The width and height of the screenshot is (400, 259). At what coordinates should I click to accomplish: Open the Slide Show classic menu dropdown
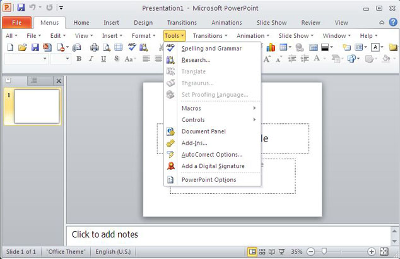point(296,36)
